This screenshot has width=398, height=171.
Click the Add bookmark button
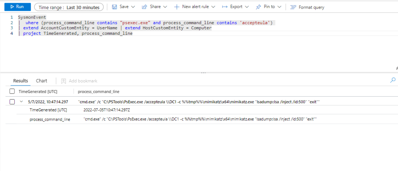tap(79, 81)
